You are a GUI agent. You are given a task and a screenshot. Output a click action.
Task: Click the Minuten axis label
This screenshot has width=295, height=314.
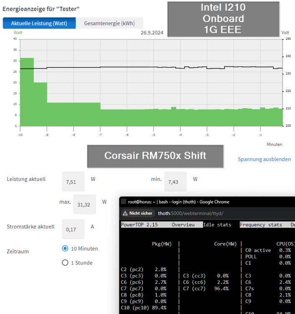pos(274,144)
